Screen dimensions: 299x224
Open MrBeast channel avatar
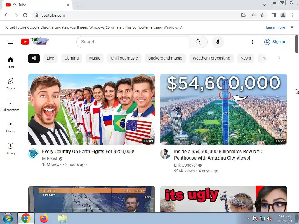[33, 153]
